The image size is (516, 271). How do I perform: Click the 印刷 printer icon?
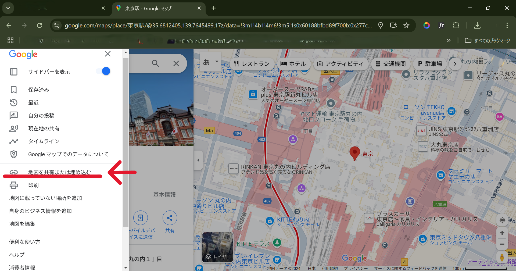click(14, 185)
